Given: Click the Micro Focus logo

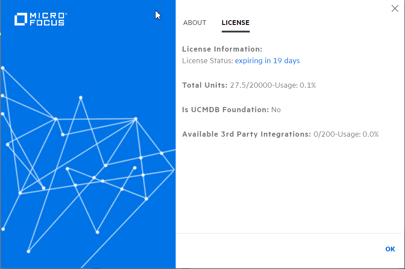Looking at the screenshot, I should click(40, 18).
